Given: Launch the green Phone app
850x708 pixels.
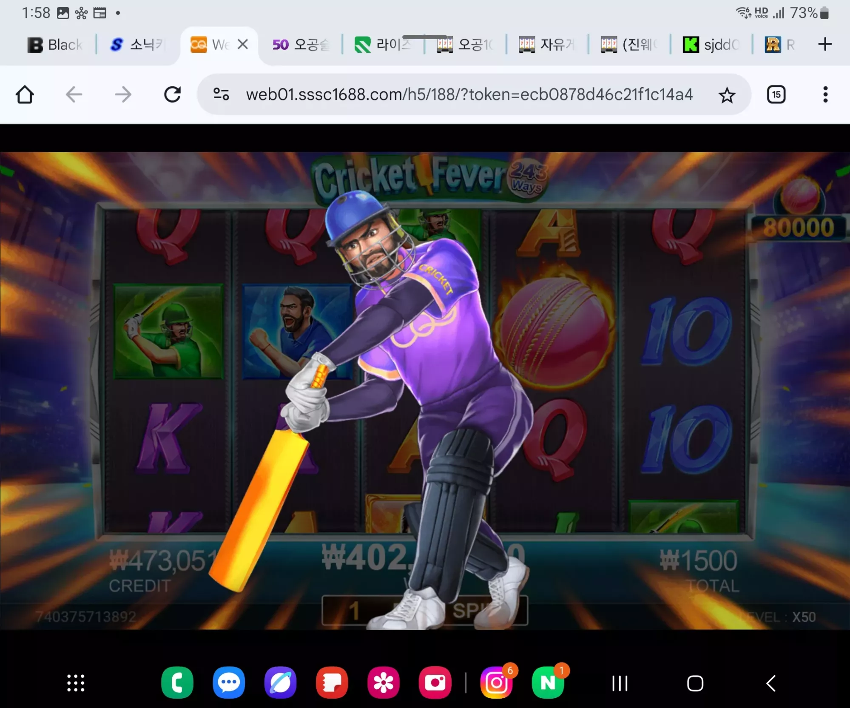Looking at the screenshot, I should click(x=177, y=683).
